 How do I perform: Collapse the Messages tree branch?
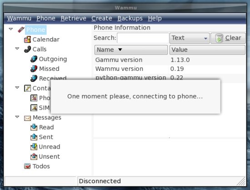17,117
